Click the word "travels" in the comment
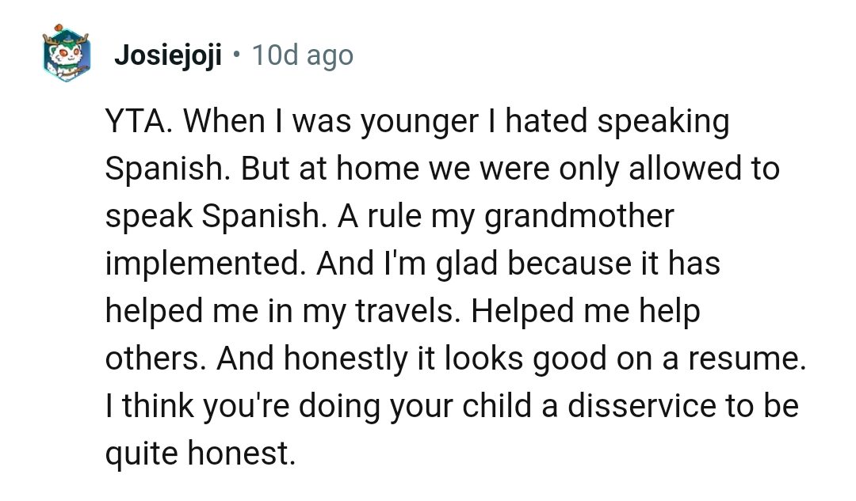Viewport: 856px width, 501px height. (x=403, y=312)
